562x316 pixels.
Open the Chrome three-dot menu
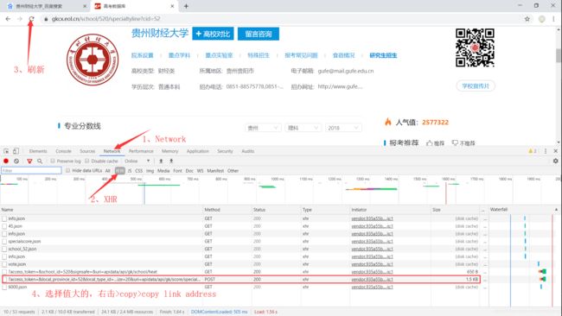point(554,19)
